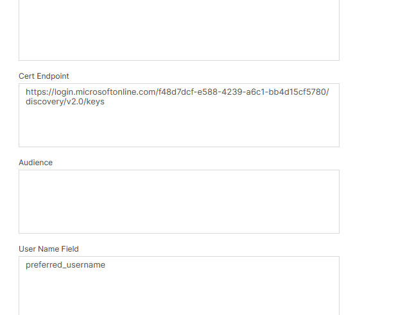Viewport: 405px width, 315px height.
Task: Click the https prefix in Cert Endpoint
Action: [x=35, y=92]
